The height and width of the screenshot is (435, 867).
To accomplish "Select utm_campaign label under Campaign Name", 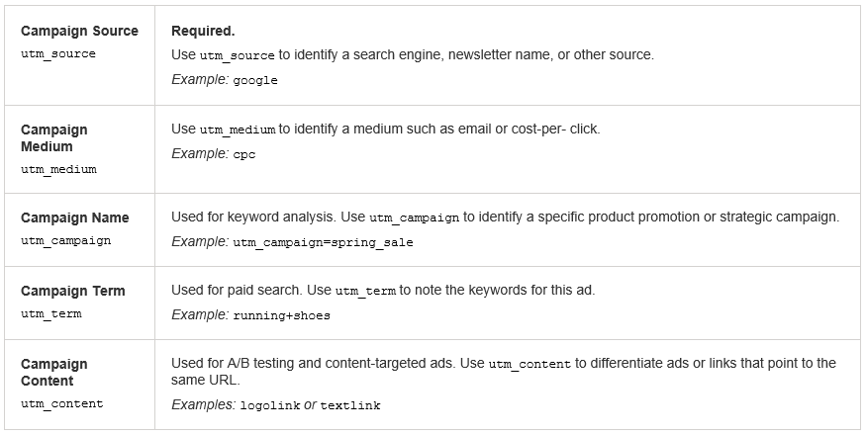I will pyautogui.click(x=65, y=240).
